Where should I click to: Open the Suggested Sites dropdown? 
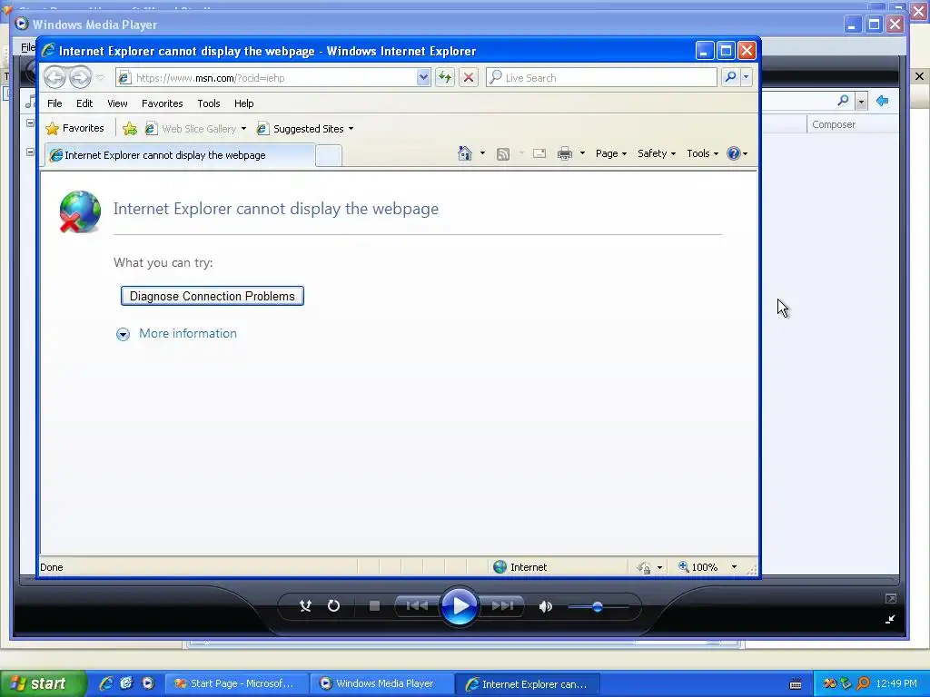[351, 129]
